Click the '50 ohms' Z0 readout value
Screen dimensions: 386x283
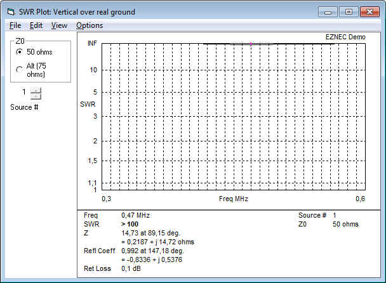click(x=345, y=224)
